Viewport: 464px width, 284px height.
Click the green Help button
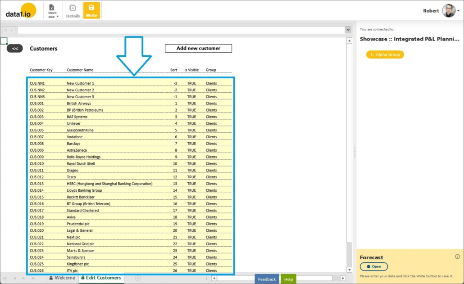click(x=288, y=279)
